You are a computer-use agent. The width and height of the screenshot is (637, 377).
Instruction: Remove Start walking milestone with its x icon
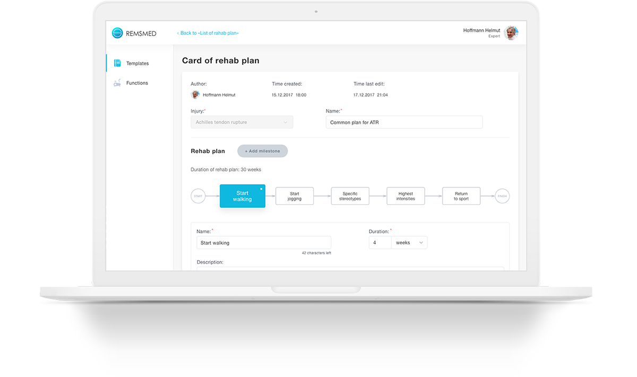[261, 188]
